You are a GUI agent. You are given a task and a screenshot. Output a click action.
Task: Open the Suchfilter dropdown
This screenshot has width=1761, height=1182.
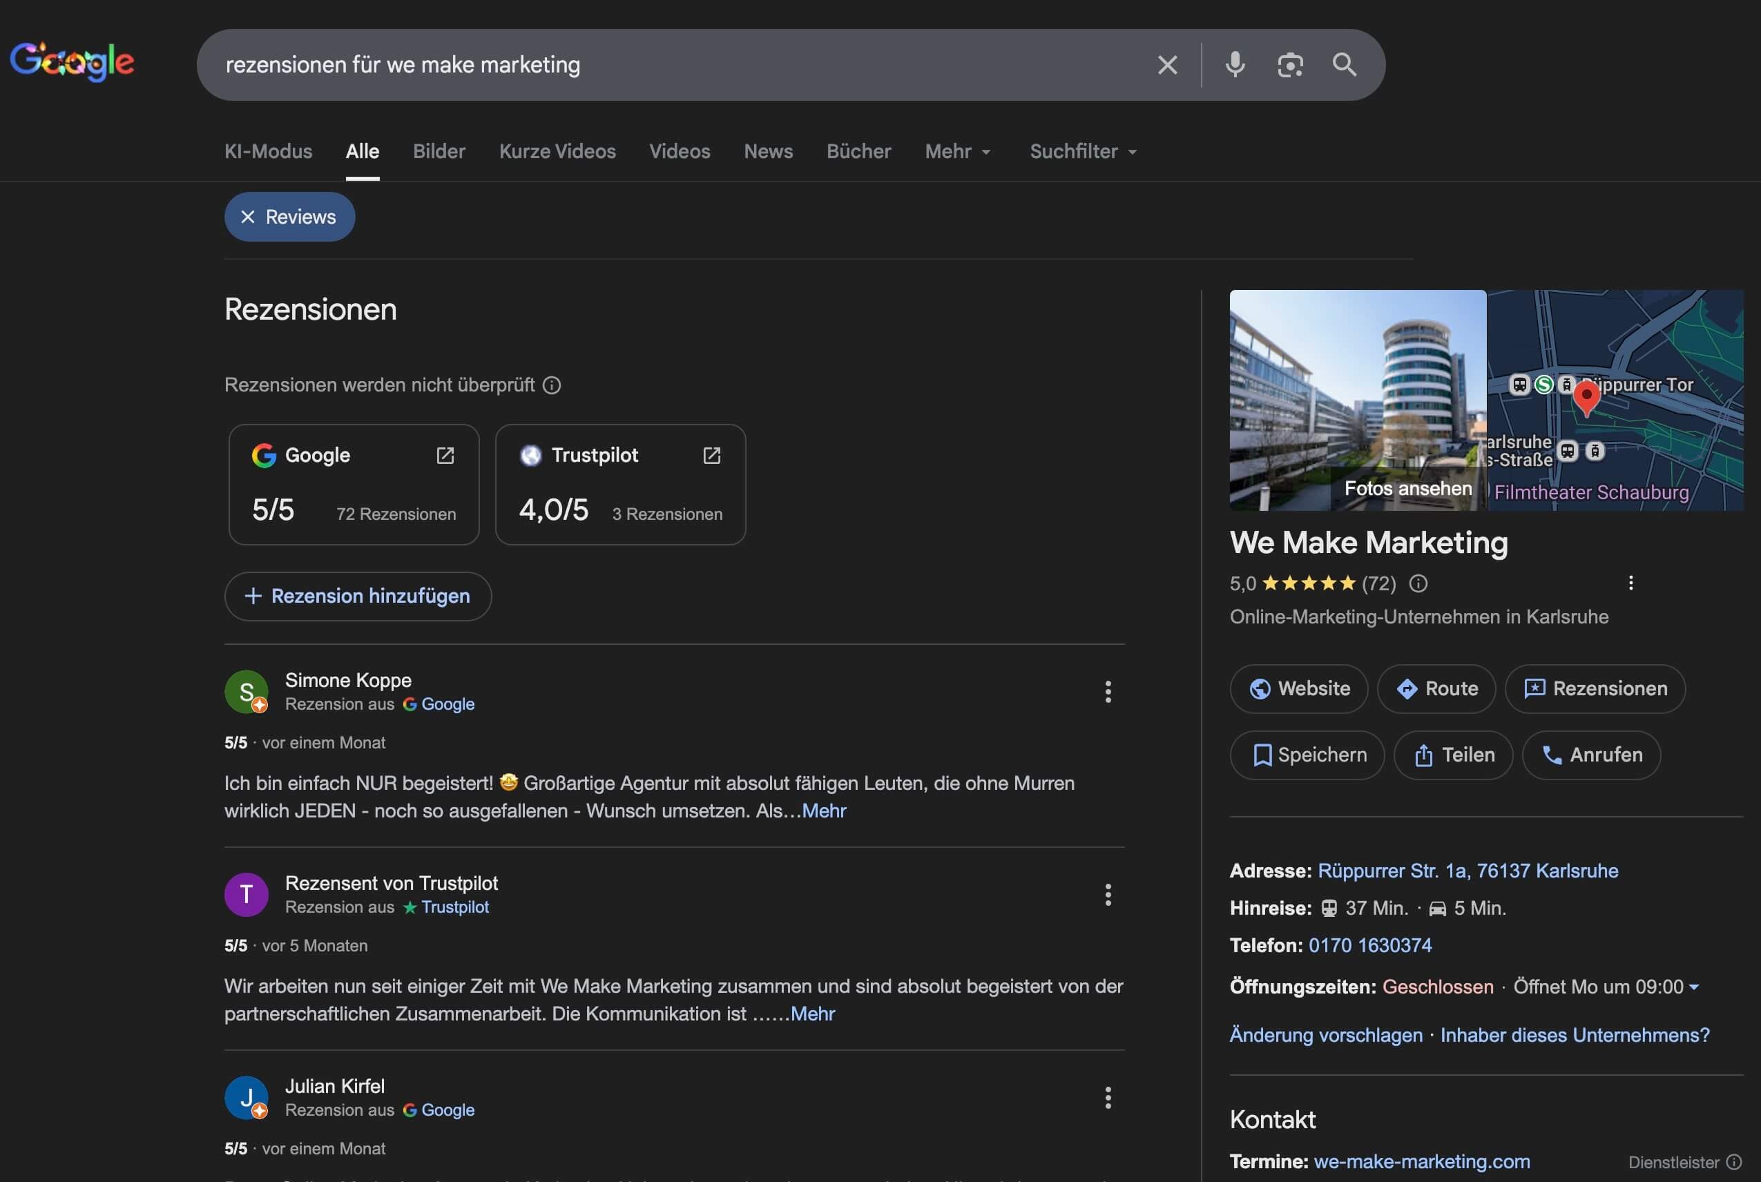tap(1083, 151)
